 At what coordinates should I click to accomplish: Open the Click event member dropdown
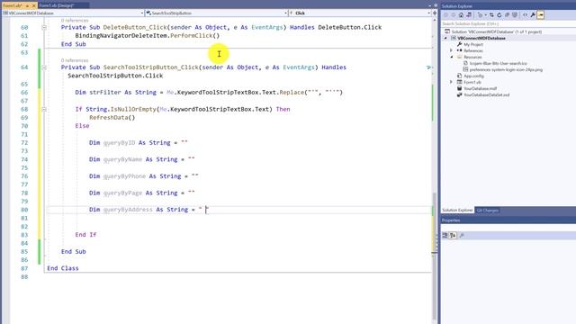(428, 13)
